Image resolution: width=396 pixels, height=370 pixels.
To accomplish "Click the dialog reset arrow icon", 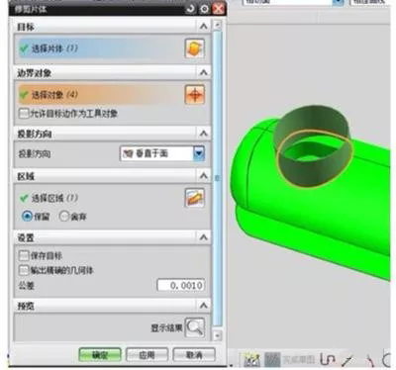I will pyautogui.click(x=190, y=9).
